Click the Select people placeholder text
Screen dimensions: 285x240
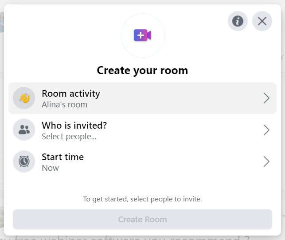tap(69, 137)
